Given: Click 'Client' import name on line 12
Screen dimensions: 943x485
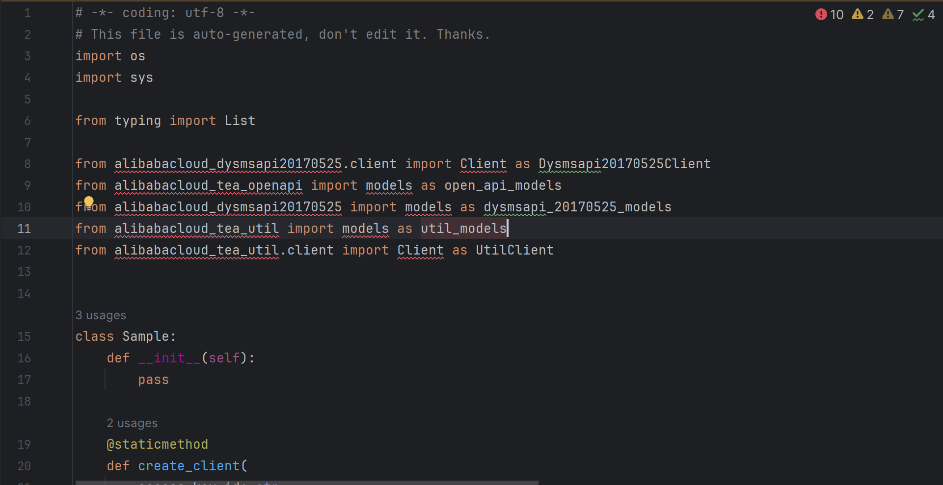Looking at the screenshot, I should pos(420,250).
